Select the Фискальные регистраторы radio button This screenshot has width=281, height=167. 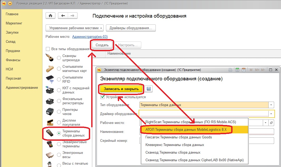59,101
